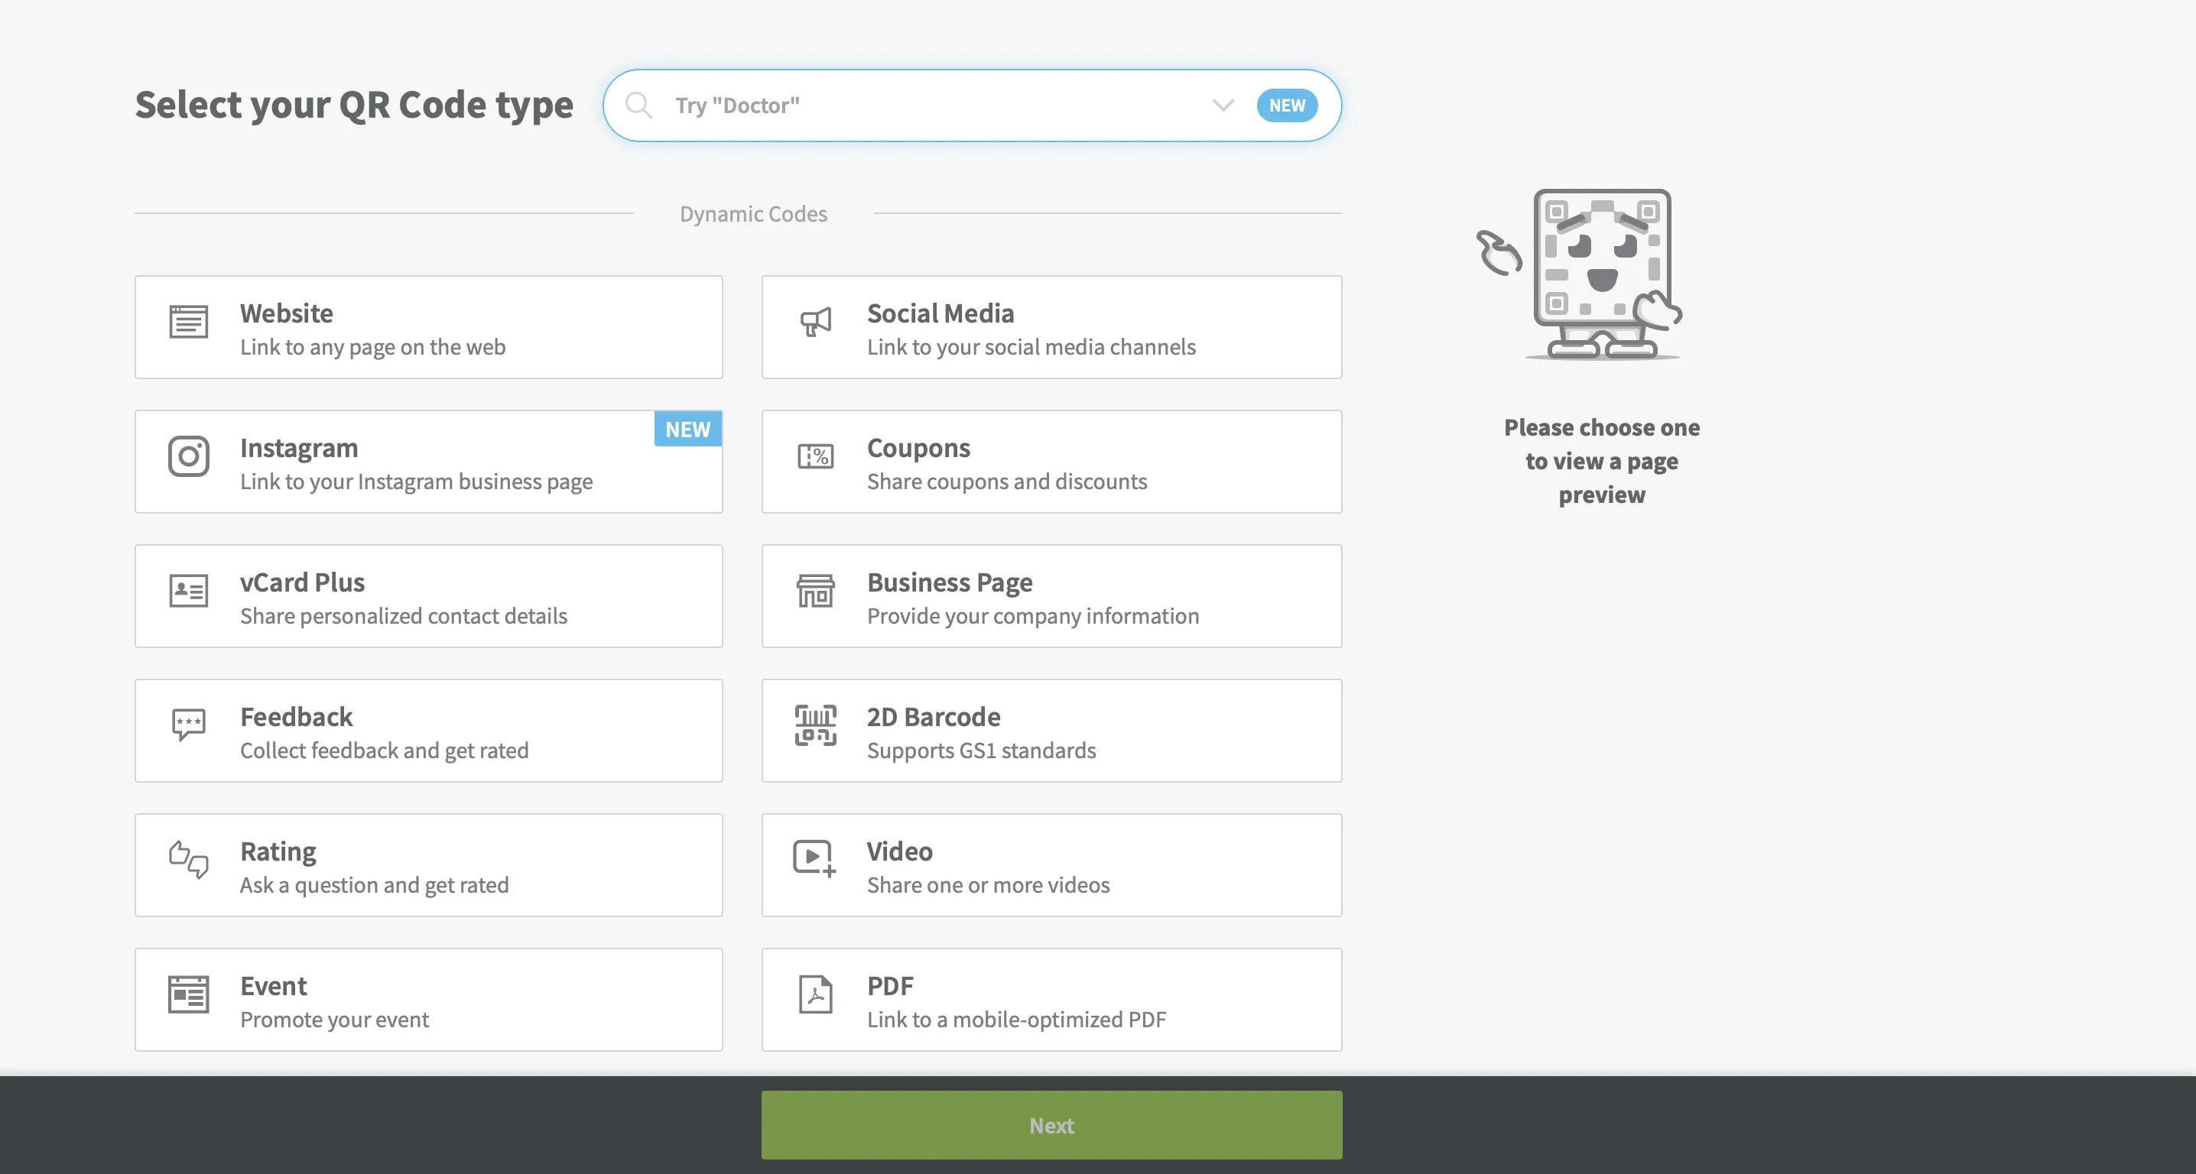This screenshot has width=2196, height=1174.
Task: Click the PDF QR code type link
Action: click(1051, 1000)
